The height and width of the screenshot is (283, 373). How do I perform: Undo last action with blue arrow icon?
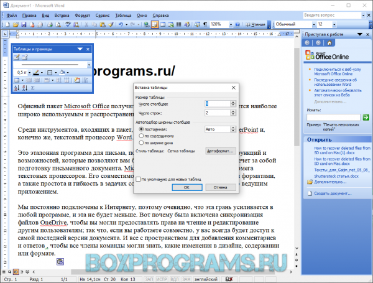click(x=121, y=24)
